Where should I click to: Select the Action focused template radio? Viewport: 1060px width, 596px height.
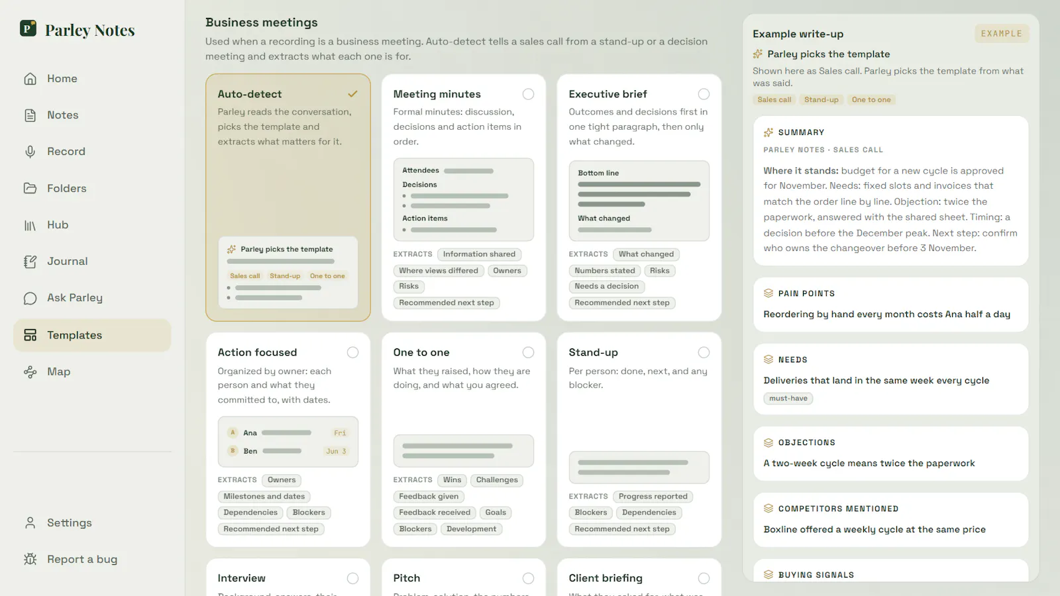352,352
